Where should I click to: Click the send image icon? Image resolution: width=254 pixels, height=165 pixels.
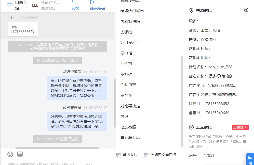point(20,154)
